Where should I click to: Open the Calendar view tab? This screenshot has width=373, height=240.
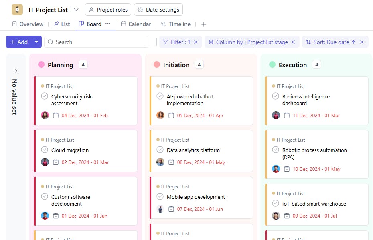coord(136,24)
